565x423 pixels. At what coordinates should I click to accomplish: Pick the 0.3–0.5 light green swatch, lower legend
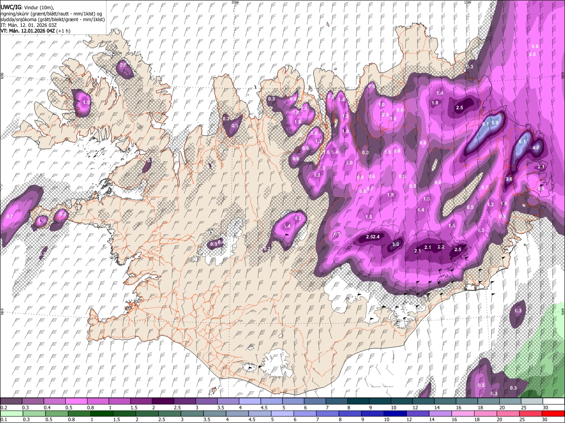point(34,414)
